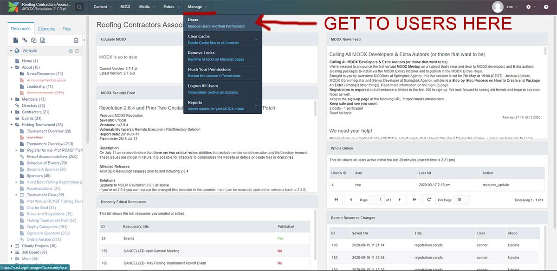Open the Charter Boat (34) resource

pyautogui.click(x=41, y=208)
